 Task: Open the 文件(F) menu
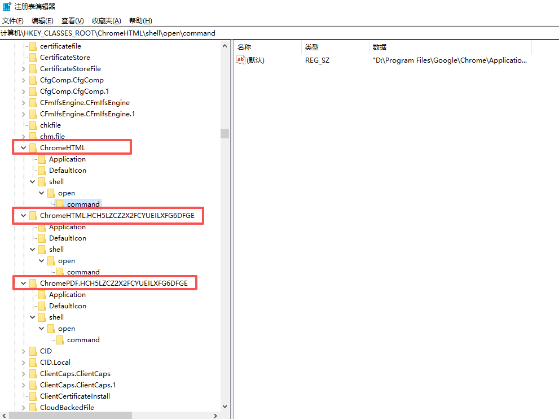point(13,21)
